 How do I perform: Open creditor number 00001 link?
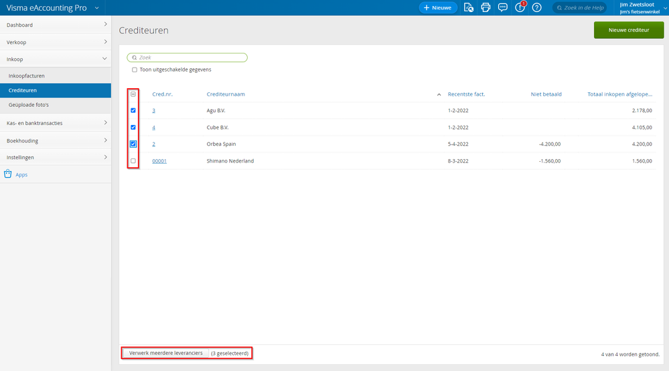pyautogui.click(x=159, y=161)
